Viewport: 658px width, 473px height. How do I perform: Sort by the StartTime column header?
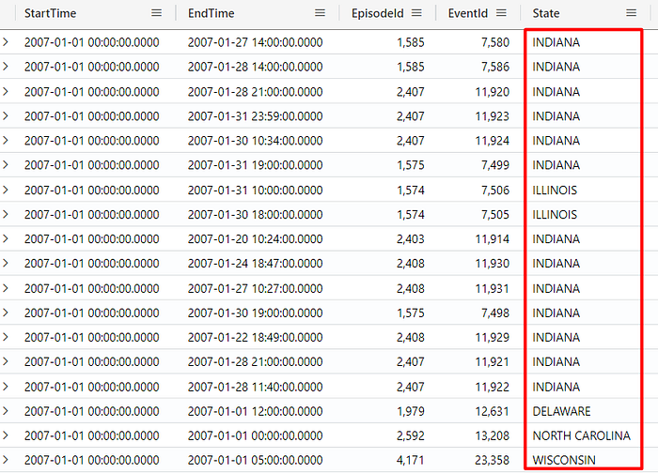(x=51, y=13)
